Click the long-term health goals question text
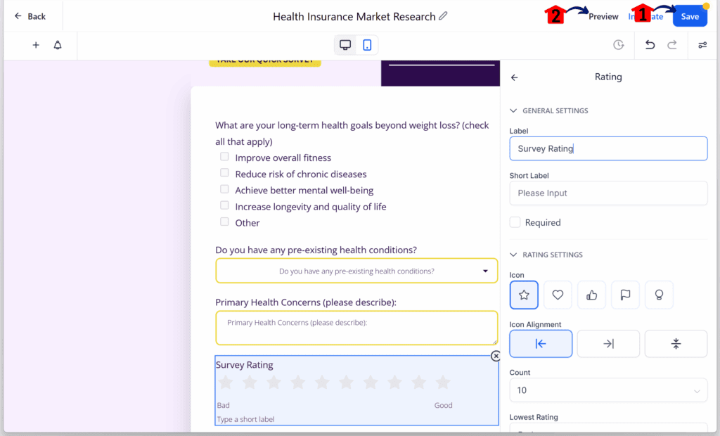Screen dimensions: 720x436 352,133
